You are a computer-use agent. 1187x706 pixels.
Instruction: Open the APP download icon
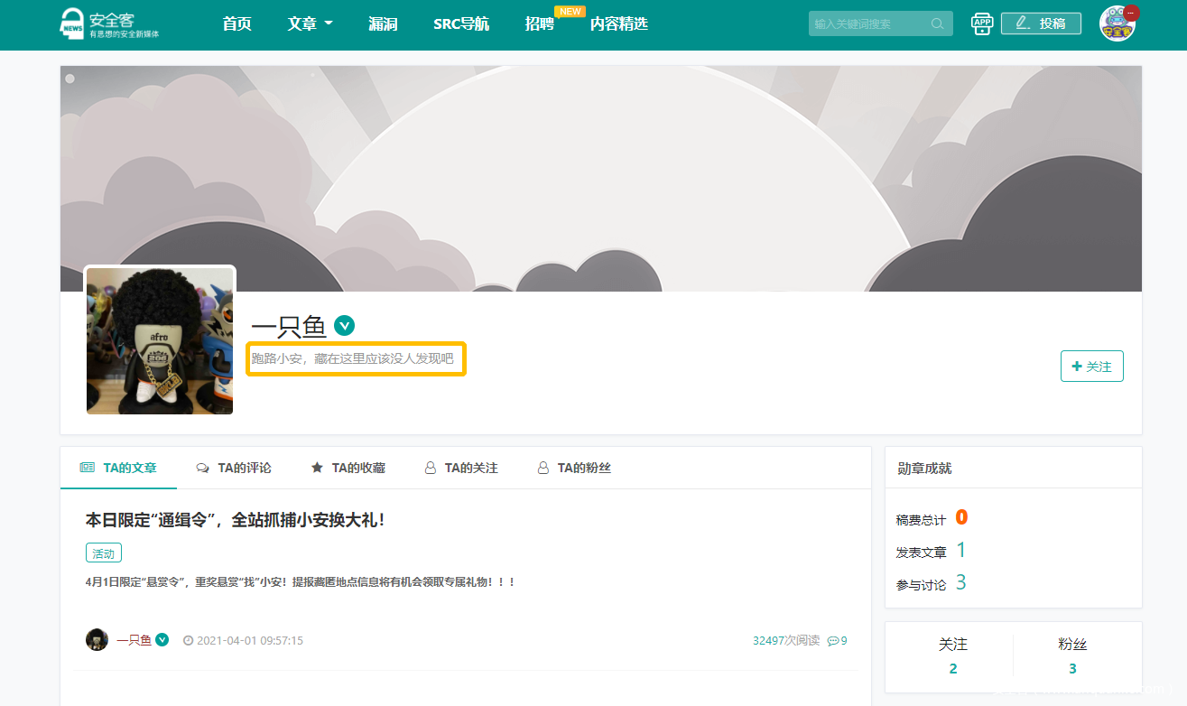pyautogui.click(x=981, y=24)
